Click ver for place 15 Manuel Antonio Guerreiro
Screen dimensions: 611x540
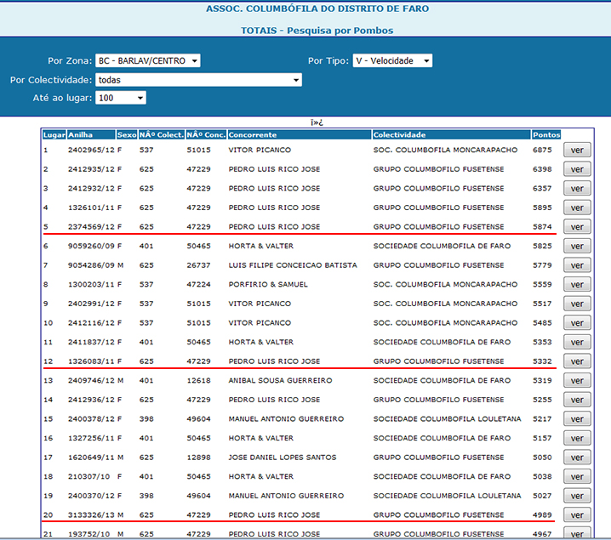tap(576, 419)
